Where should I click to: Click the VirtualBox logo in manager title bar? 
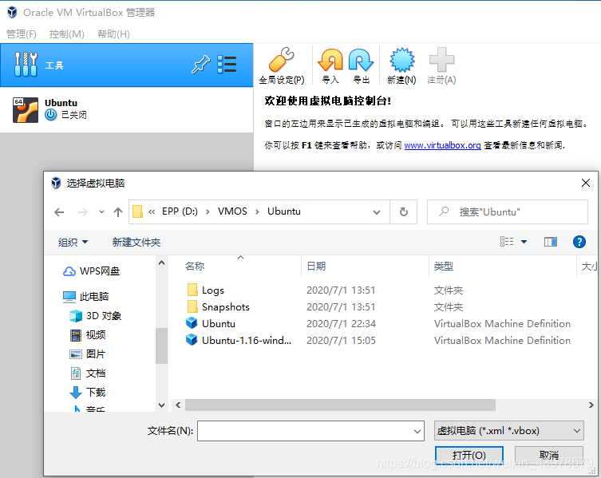pyautogui.click(x=12, y=12)
